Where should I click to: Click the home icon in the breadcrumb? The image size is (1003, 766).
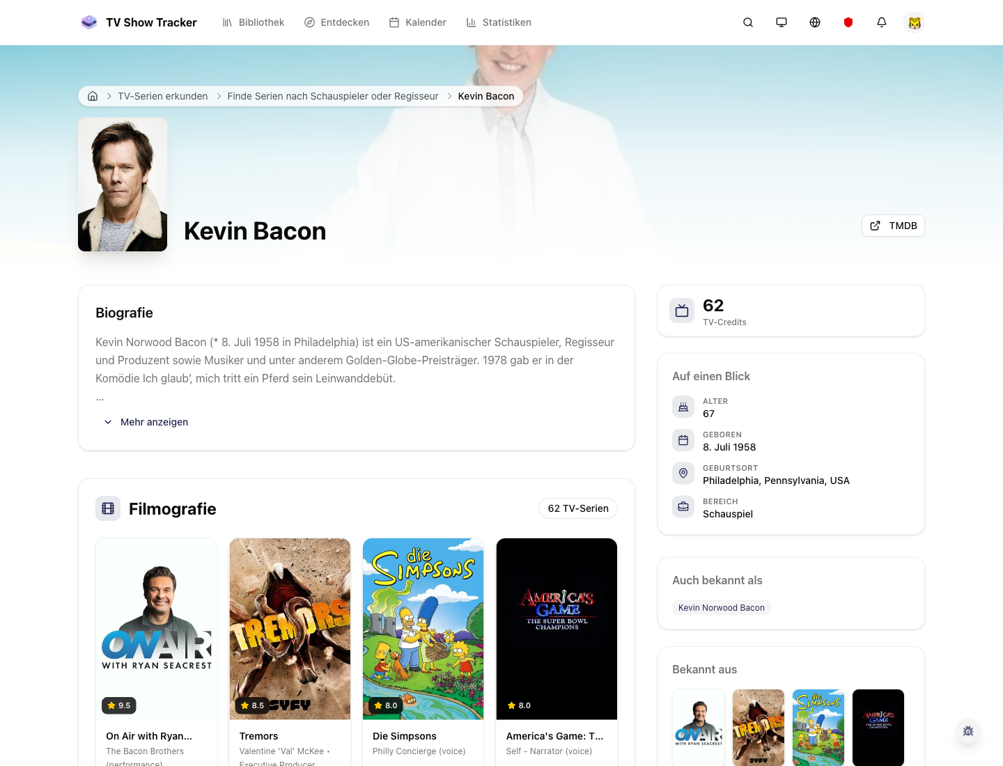pos(93,96)
